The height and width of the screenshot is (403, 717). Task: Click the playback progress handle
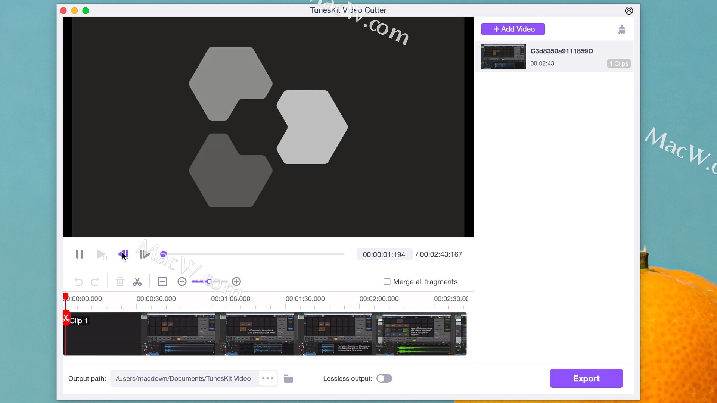click(x=163, y=254)
